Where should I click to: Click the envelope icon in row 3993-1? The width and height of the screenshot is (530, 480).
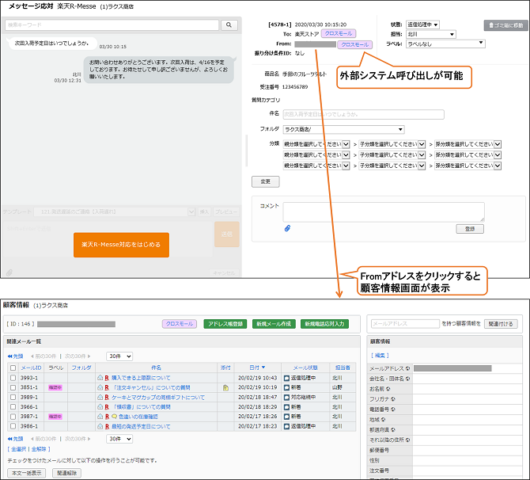[100, 378]
